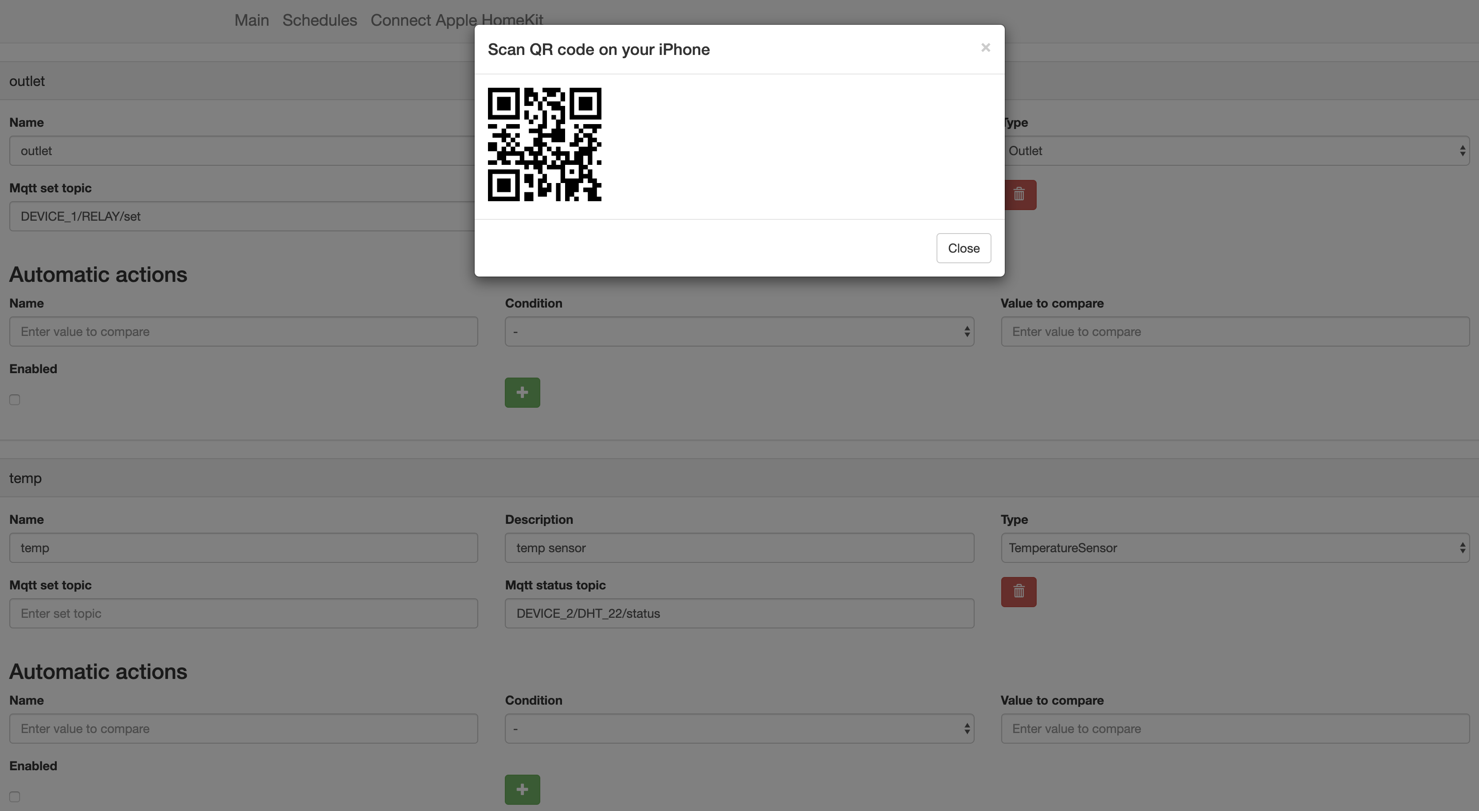Add outlet automatic action with plus button
Image resolution: width=1479 pixels, height=811 pixels.
click(x=522, y=393)
